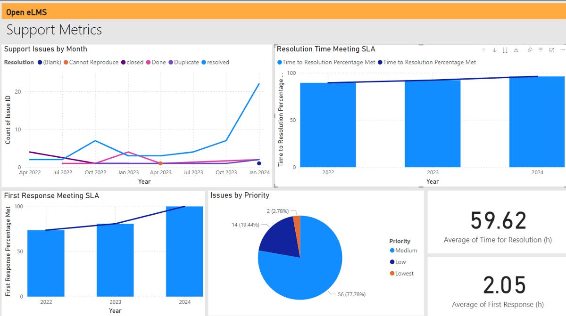This screenshot has height=316, width=566.
Task: Click the 56 (77.78%) pie label
Action: click(351, 294)
